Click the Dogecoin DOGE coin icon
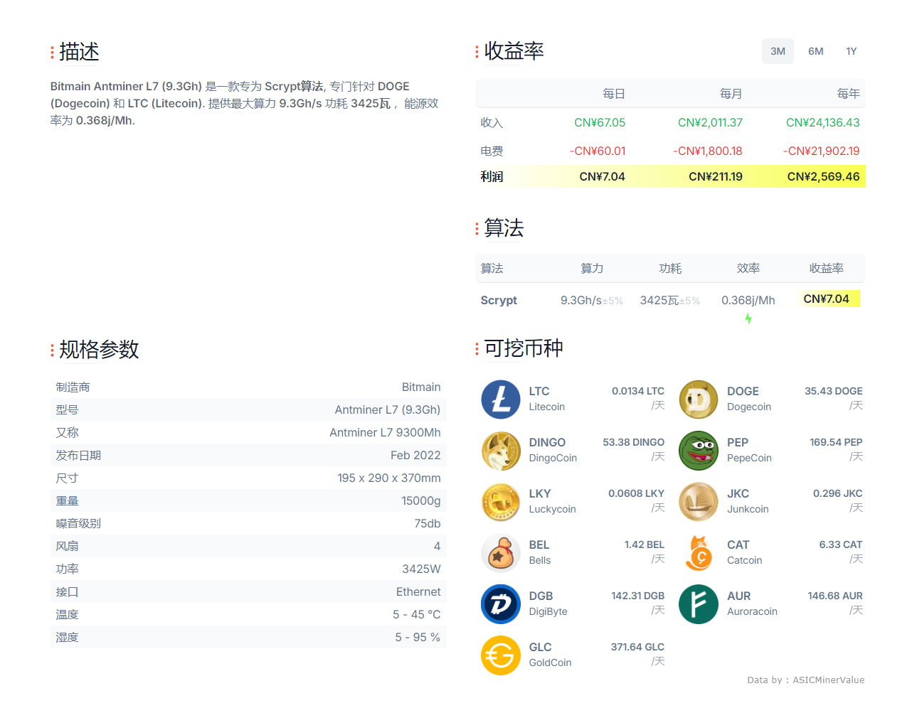This screenshot has width=922, height=713. point(699,400)
